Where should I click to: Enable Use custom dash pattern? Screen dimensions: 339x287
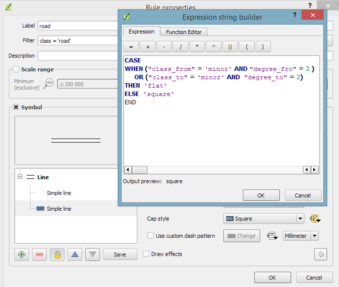151,236
